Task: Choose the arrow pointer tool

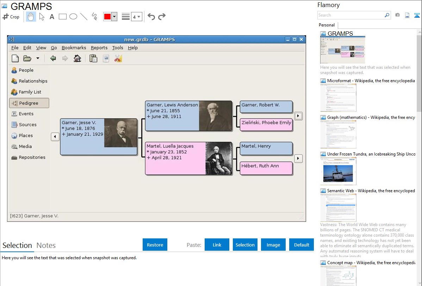Action: click(42, 17)
